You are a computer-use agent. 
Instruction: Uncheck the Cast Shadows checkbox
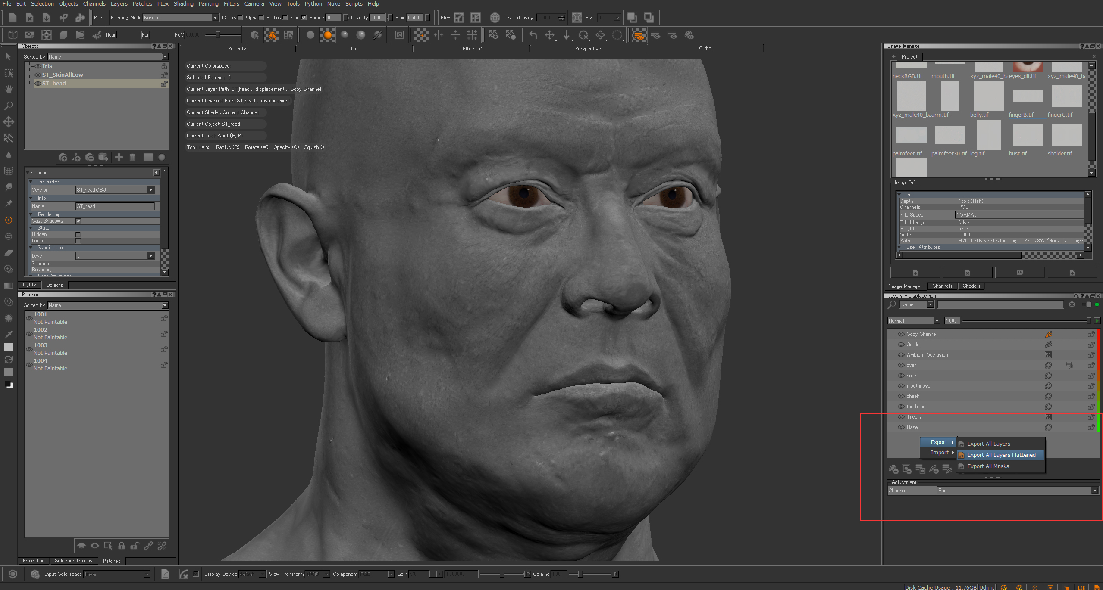tap(78, 221)
